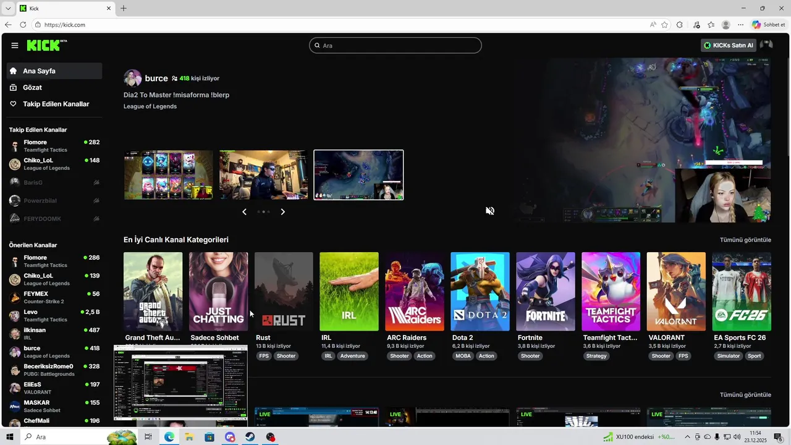Screen dimensions: 791x445
Task: Open Just Chatting category card
Action: (x=218, y=291)
